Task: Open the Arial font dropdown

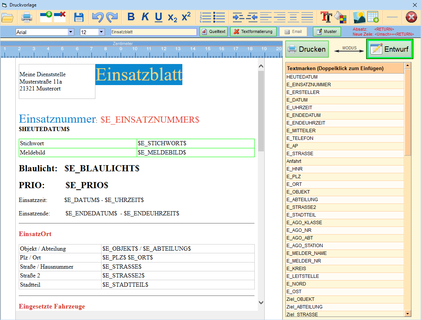Action: coord(71,32)
